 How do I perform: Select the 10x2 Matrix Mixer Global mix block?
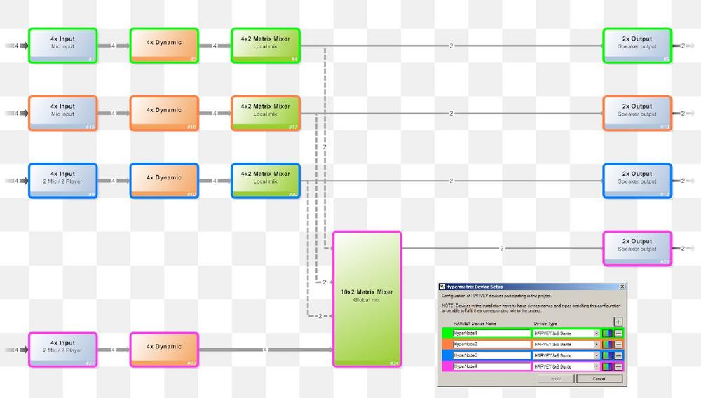pos(367,298)
